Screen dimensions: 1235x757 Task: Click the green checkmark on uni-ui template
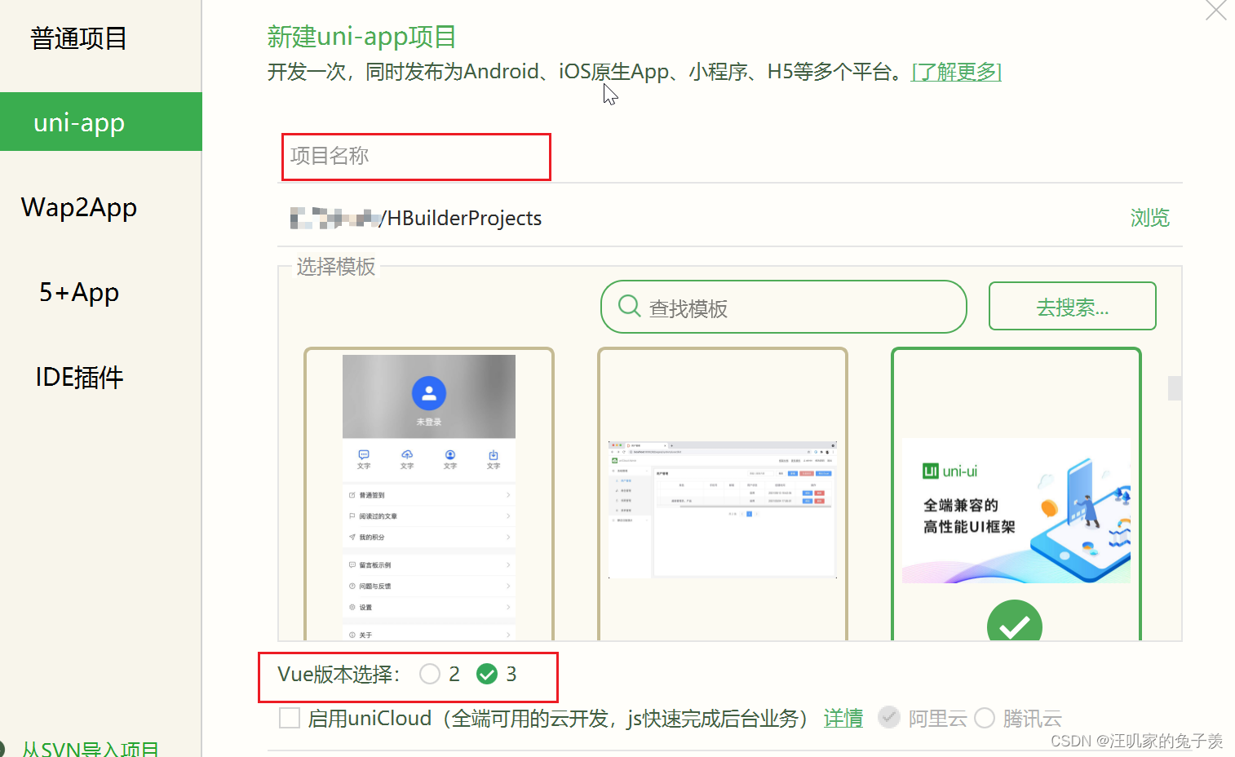pos(1015,622)
